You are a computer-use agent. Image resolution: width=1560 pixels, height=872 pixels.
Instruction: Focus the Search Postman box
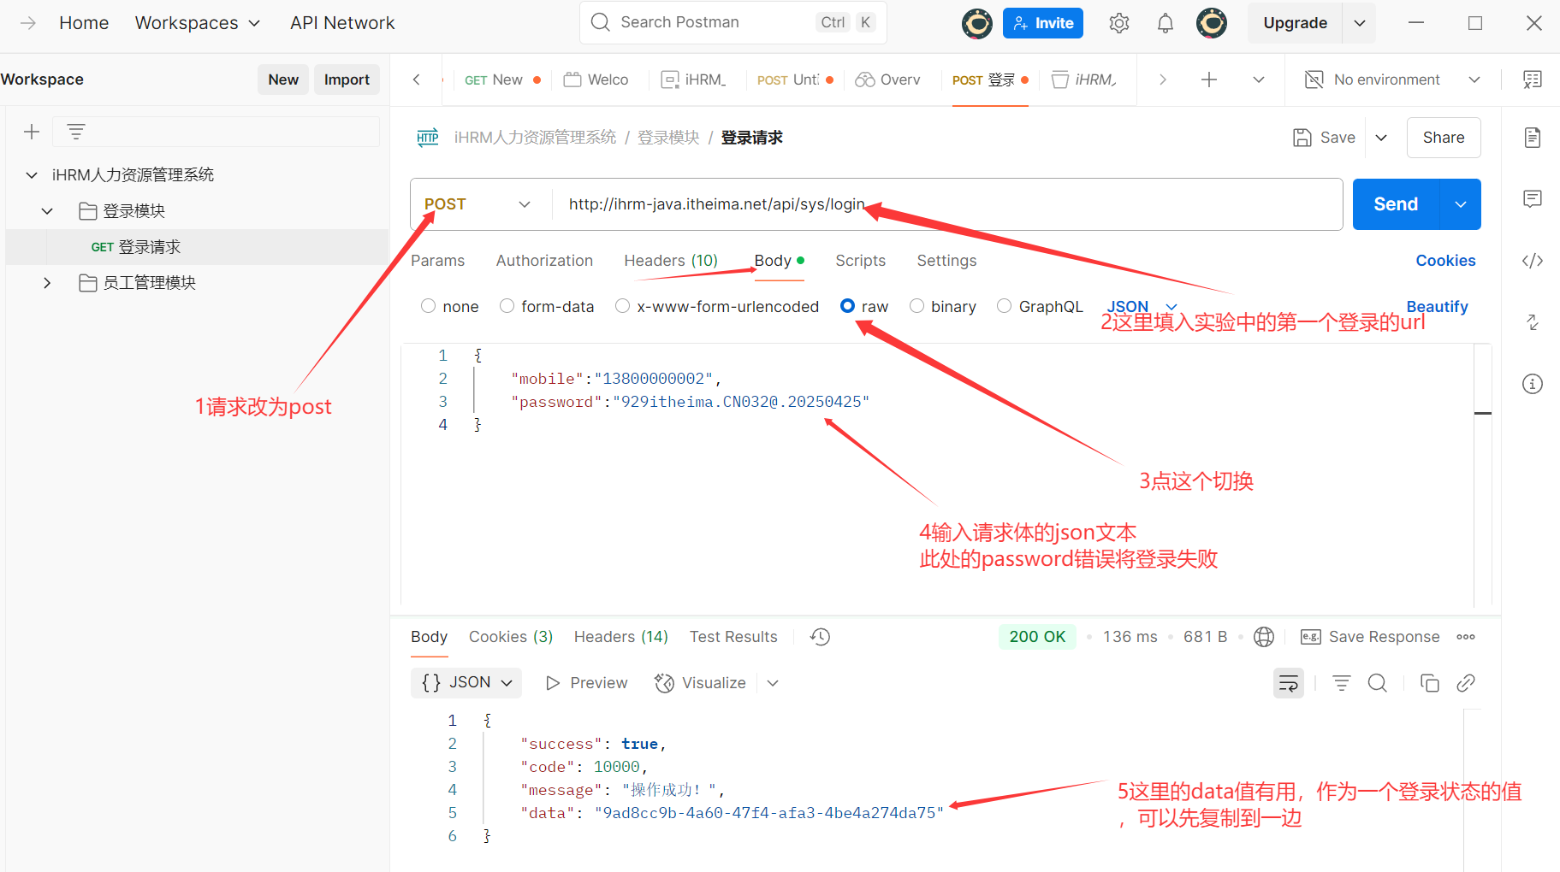point(733,22)
